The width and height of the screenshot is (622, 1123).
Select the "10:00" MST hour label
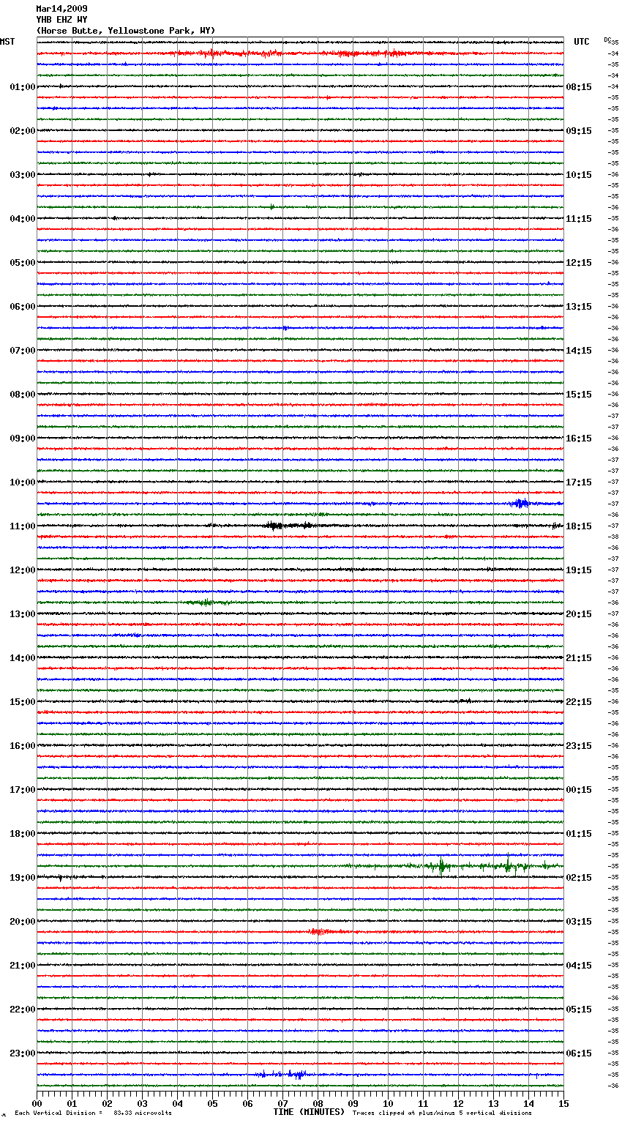(x=23, y=482)
